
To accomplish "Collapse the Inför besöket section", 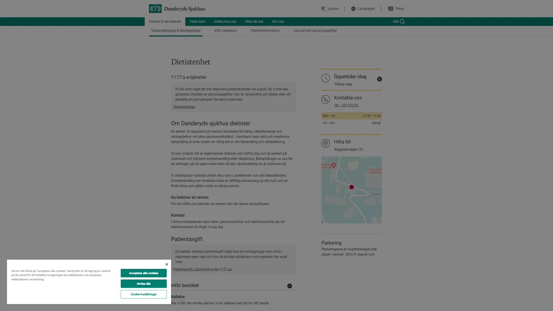I will [x=289, y=286].
